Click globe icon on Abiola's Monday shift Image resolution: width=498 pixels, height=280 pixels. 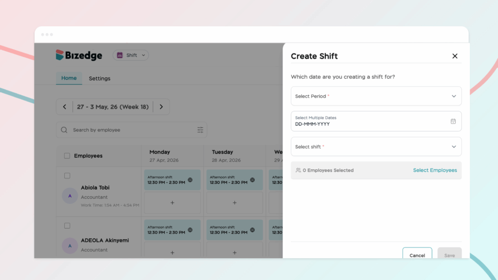[190, 180]
